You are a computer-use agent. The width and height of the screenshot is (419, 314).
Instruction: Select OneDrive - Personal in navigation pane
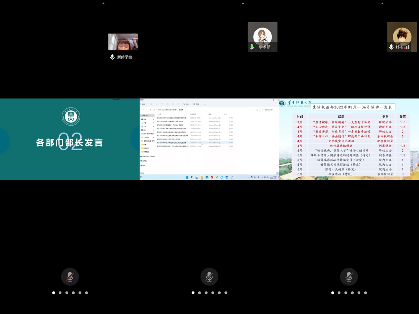pyautogui.click(x=148, y=156)
